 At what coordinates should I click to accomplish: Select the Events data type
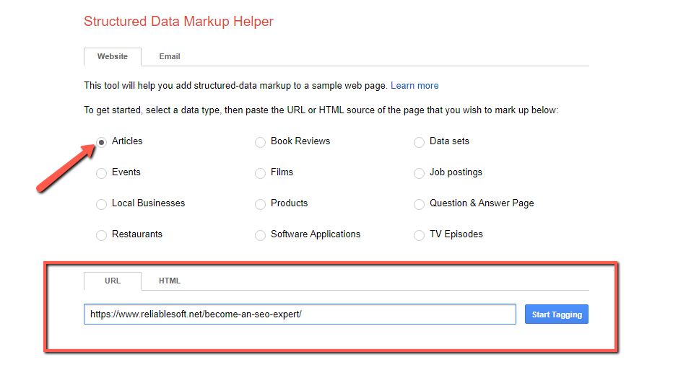pos(102,173)
